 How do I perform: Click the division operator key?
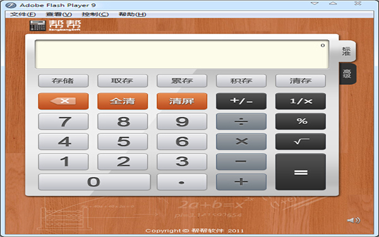pyautogui.click(x=241, y=121)
